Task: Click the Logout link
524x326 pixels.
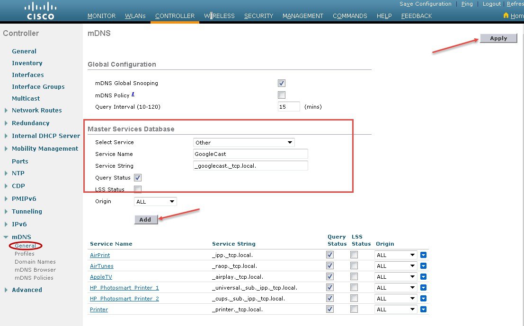Action: [x=491, y=4]
